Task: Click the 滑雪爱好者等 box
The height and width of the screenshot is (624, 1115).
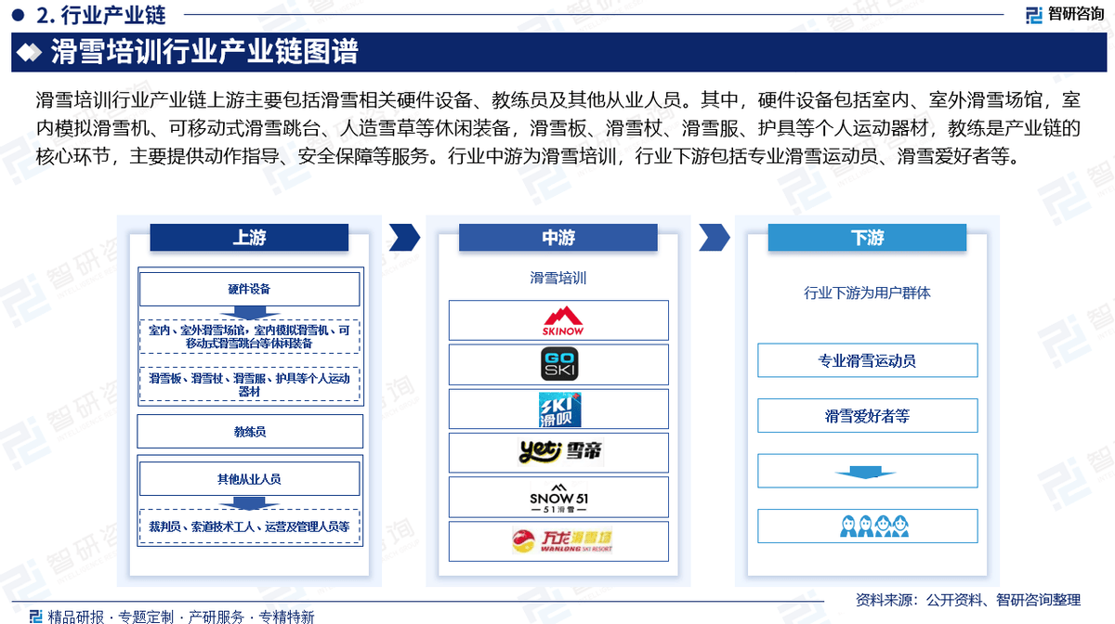Action: (x=866, y=416)
